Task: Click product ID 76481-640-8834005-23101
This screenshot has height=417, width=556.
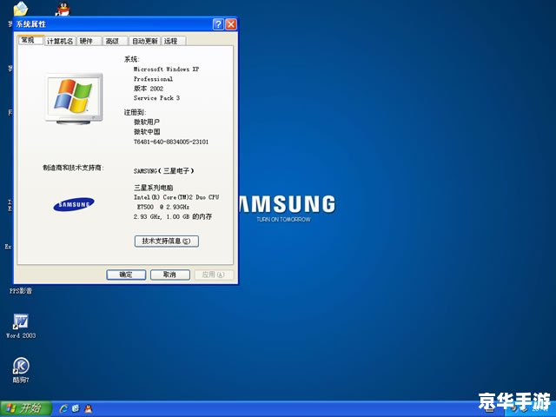Action: click(x=171, y=142)
